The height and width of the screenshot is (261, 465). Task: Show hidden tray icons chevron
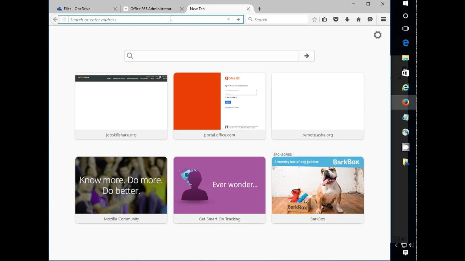click(396, 245)
